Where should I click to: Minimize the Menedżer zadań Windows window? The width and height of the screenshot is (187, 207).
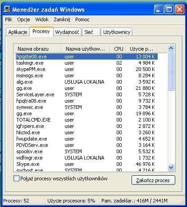coord(159,9)
